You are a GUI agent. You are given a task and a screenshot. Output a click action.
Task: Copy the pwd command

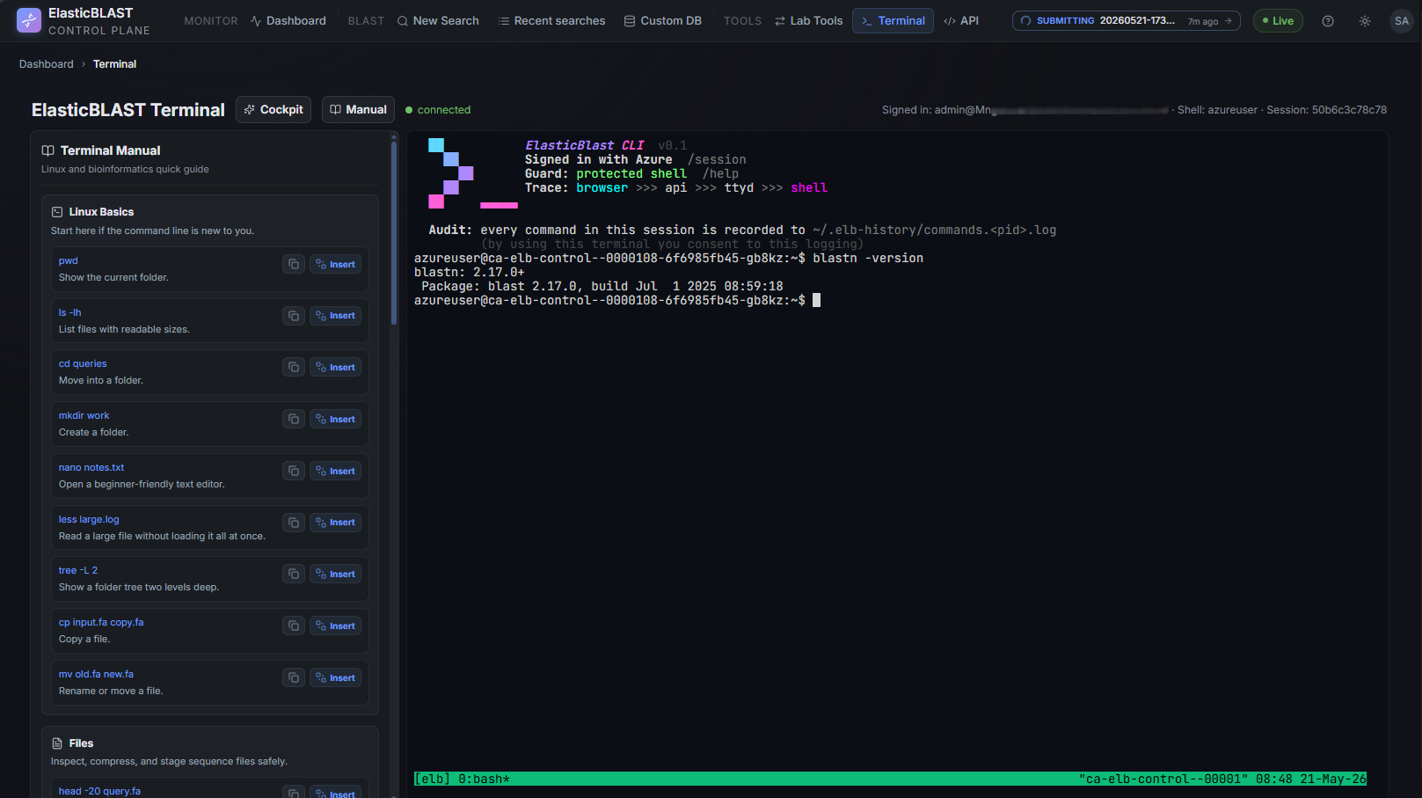tap(294, 264)
